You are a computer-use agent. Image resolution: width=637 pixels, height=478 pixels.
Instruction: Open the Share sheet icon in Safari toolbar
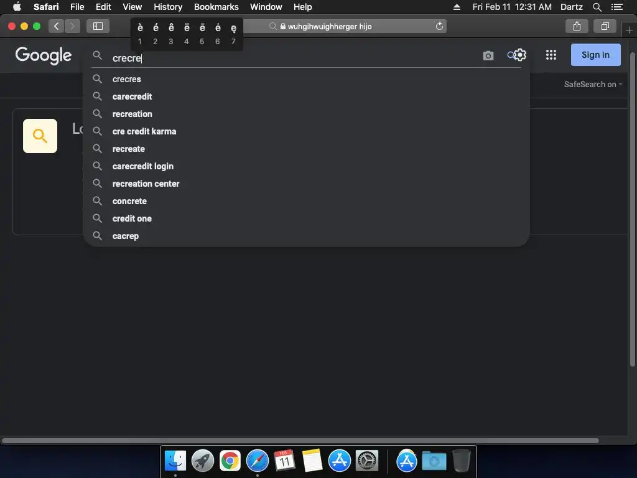click(x=577, y=26)
